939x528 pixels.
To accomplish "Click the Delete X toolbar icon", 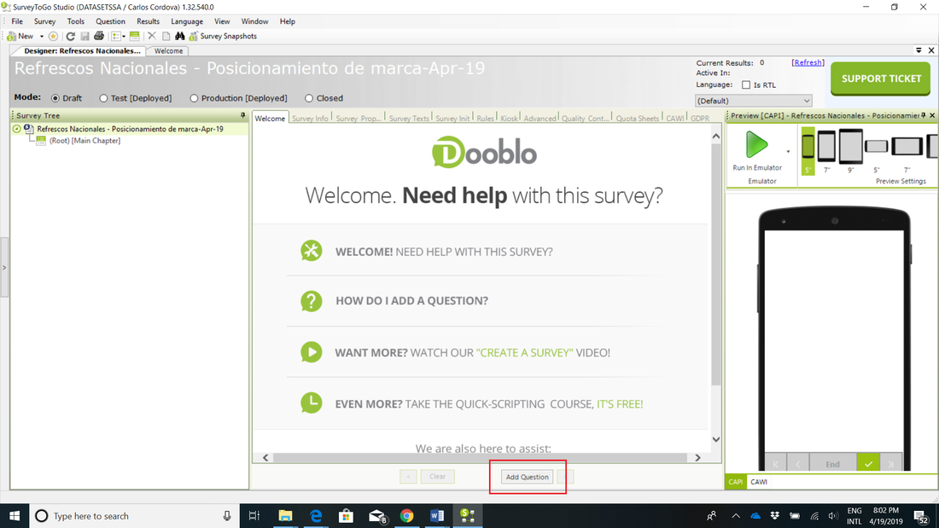I will point(151,37).
